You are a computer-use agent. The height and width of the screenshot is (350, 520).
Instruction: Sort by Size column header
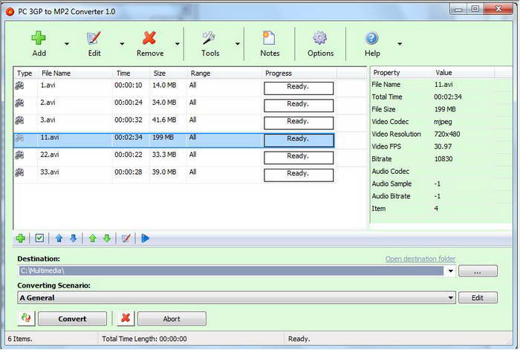click(x=169, y=73)
